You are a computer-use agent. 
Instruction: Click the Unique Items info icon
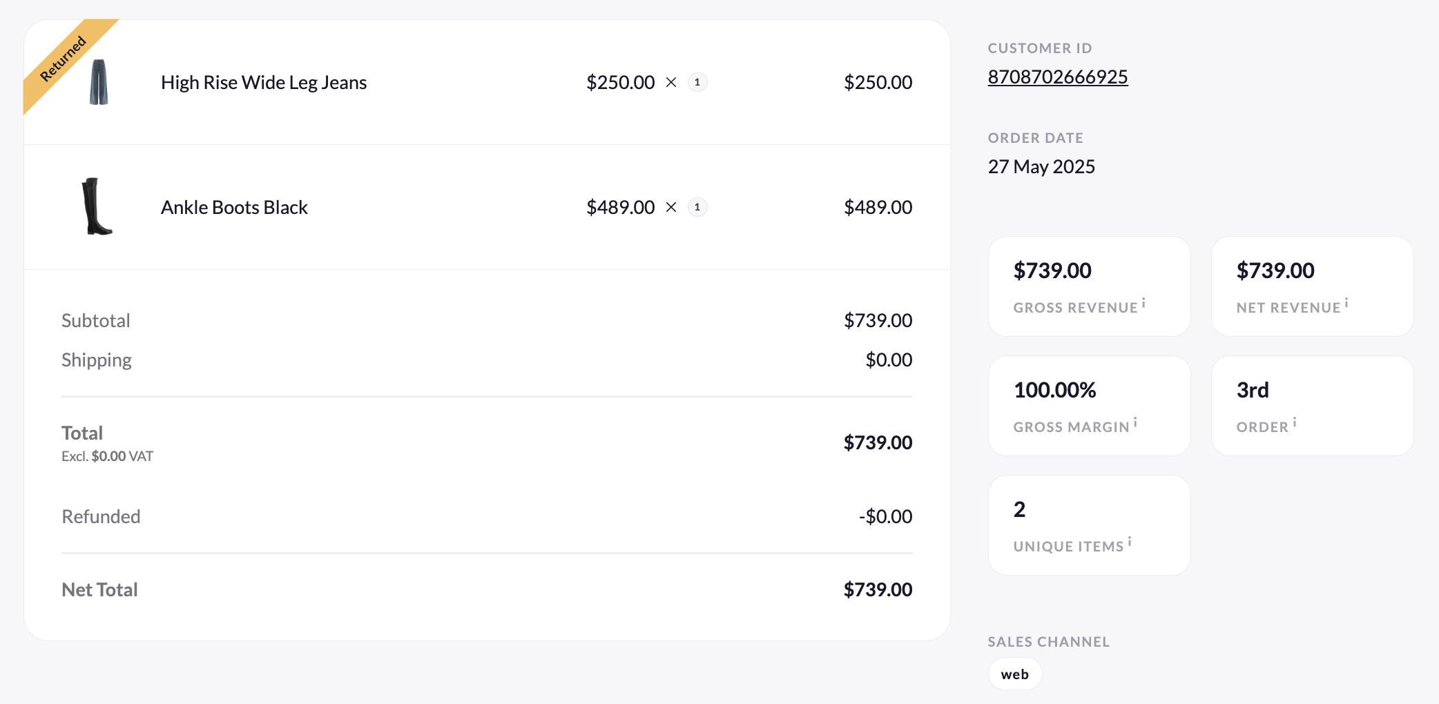coord(1130,542)
